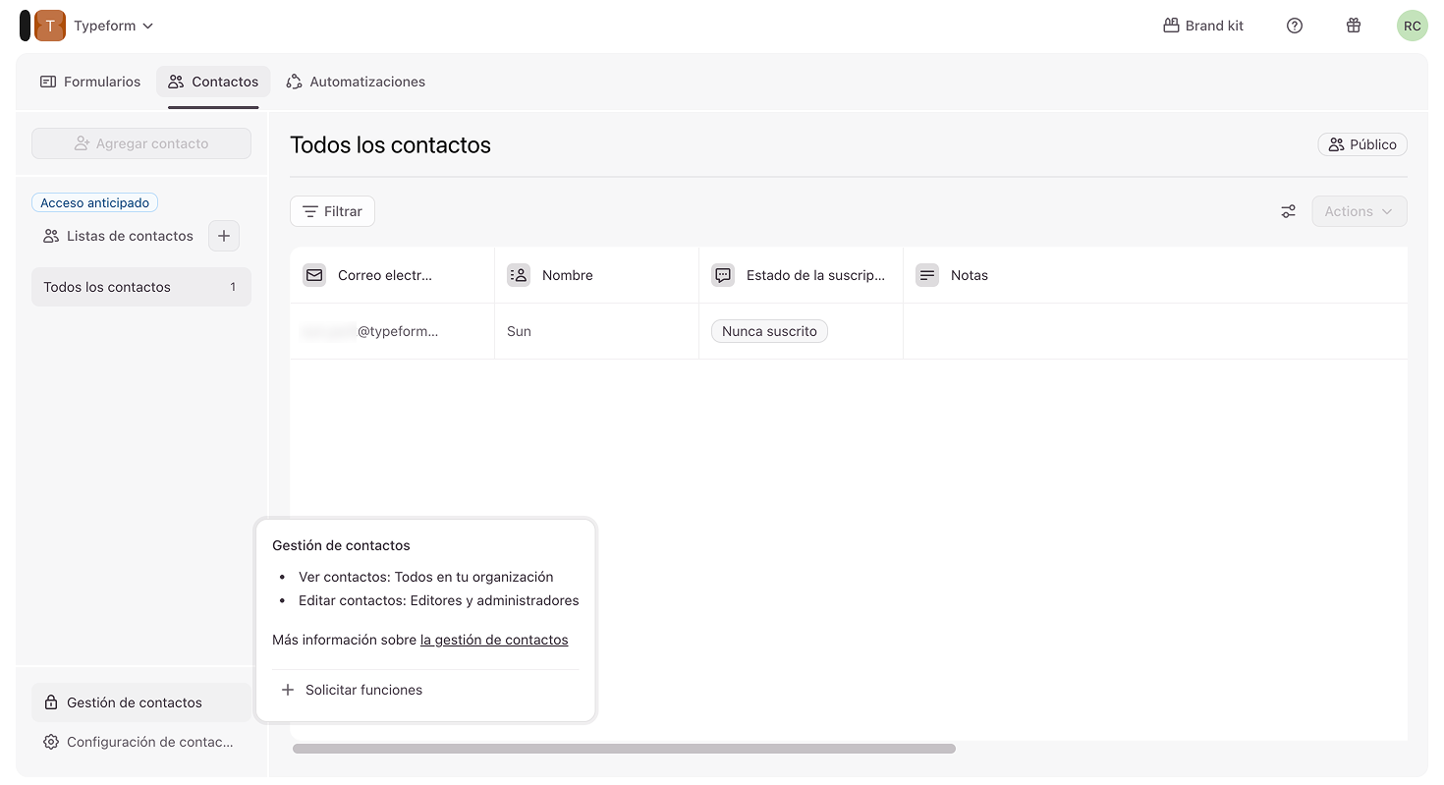Switch to the Formularios tab
The image size is (1444, 785).
pos(90,82)
